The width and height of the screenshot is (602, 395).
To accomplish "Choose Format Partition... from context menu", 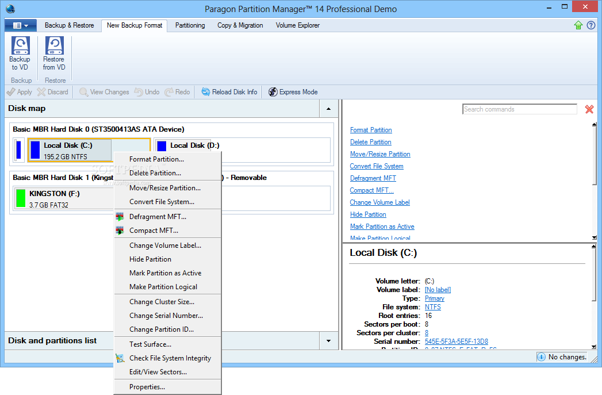I will [x=168, y=159].
